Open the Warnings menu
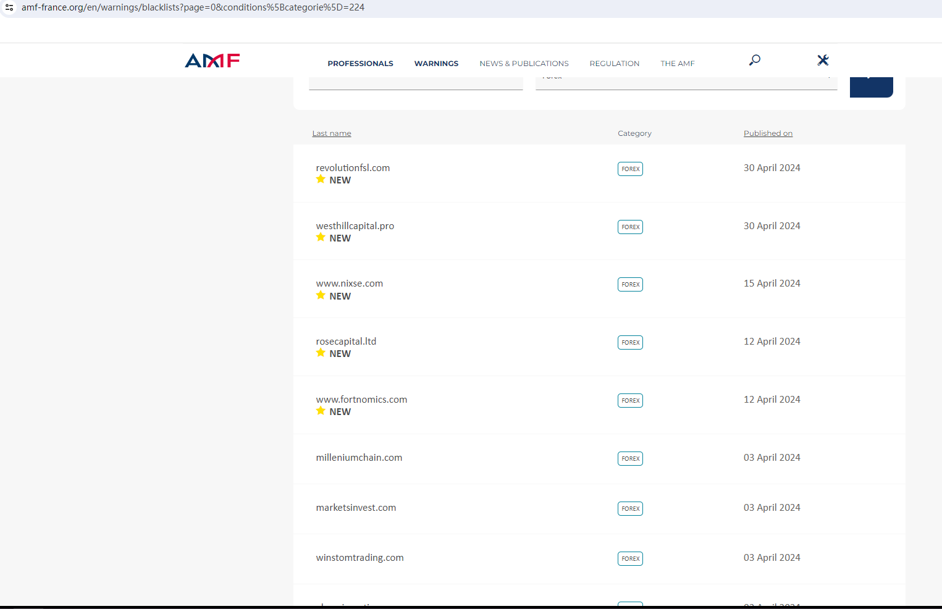The image size is (942, 609). pos(436,64)
